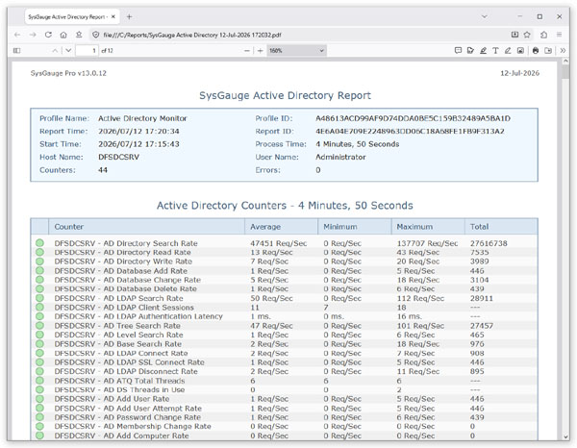This screenshot has height=448, width=577.
Task: Click the SysGauge Active Directory Report heading
Action: (x=285, y=95)
